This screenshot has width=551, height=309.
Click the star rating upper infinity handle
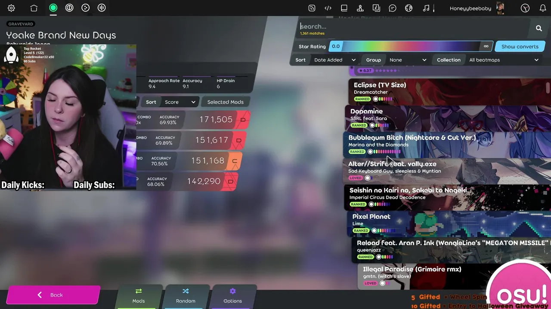pos(486,46)
